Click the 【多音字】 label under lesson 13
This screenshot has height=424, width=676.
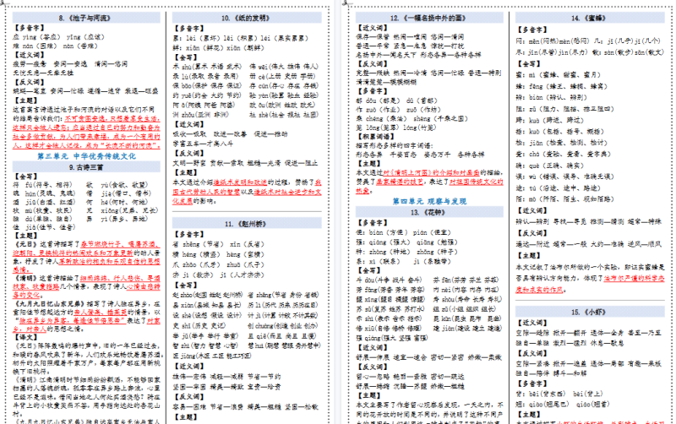click(371, 223)
